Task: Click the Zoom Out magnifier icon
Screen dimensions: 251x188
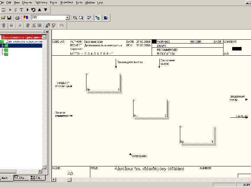Action: pos(81,18)
